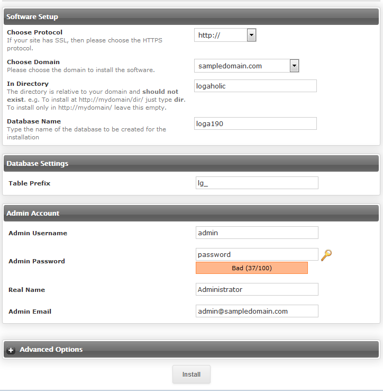The width and height of the screenshot is (383, 391).
Task: Click the Database Name input field
Action: tap(256, 123)
